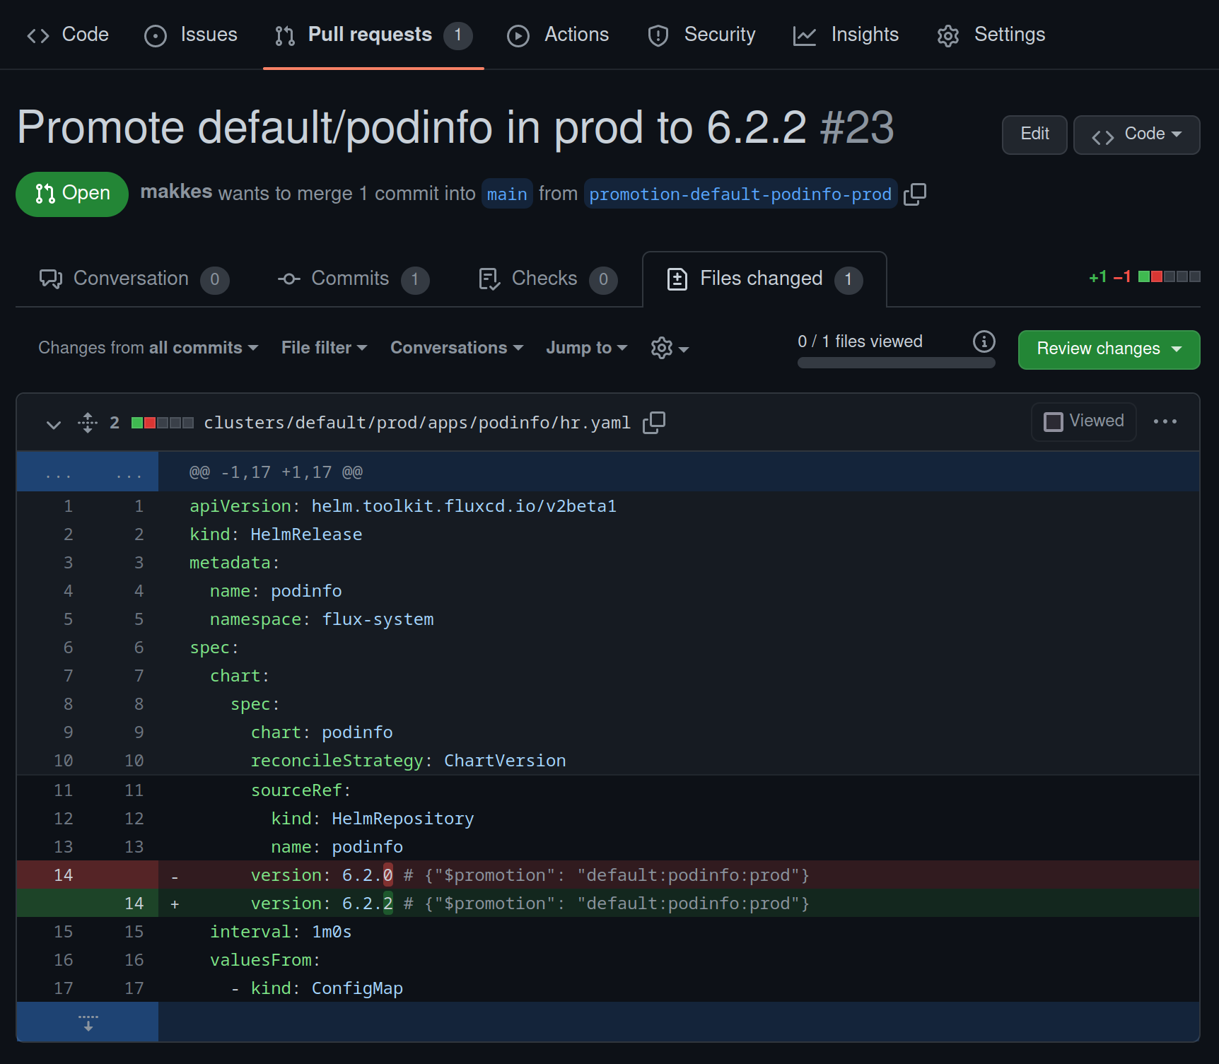Open the Issues tab
Viewport: 1219px width, 1064px height.
(191, 35)
